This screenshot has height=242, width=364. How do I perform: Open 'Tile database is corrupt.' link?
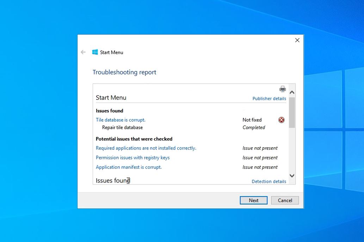click(121, 120)
